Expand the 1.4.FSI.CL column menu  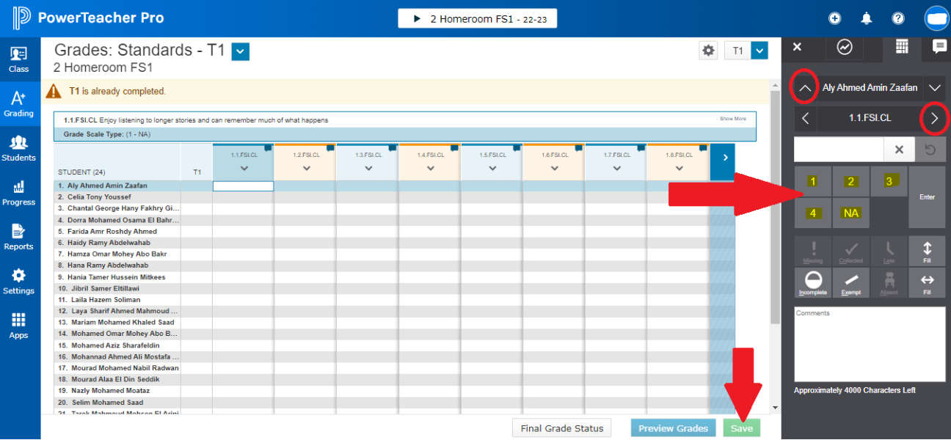[x=431, y=169]
